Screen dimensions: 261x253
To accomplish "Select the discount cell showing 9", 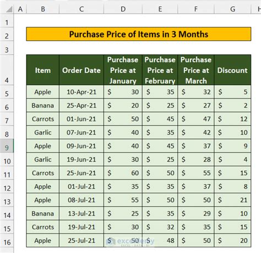I will (x=232, y=146).
